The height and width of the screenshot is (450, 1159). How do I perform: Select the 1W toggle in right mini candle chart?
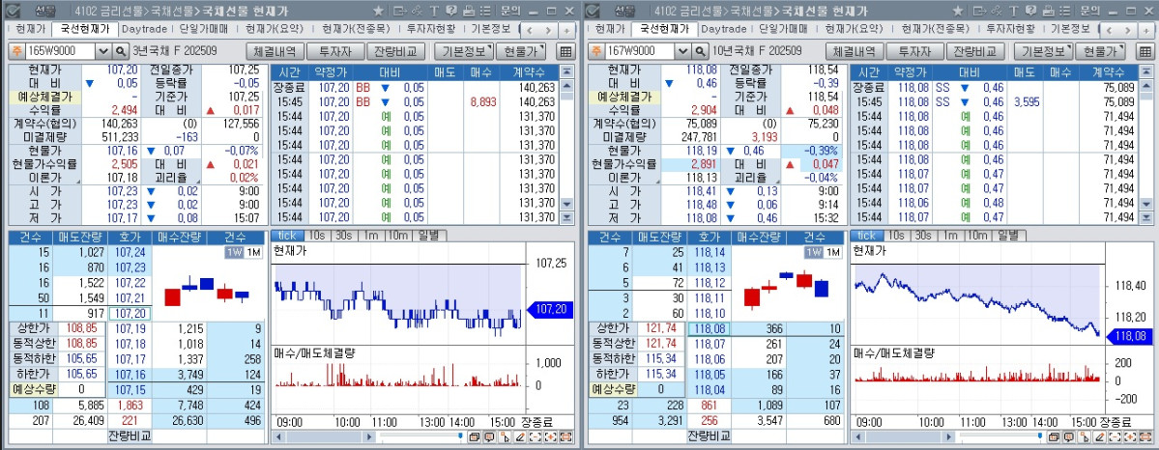click(x=815, y=252)
